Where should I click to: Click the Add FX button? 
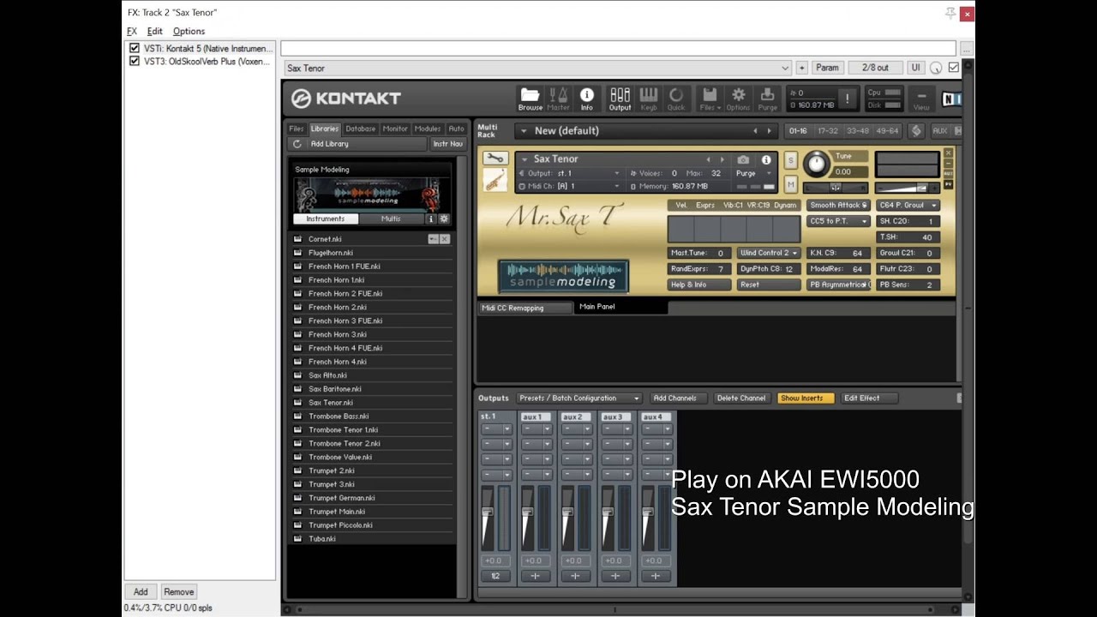[x=141, y=591]
